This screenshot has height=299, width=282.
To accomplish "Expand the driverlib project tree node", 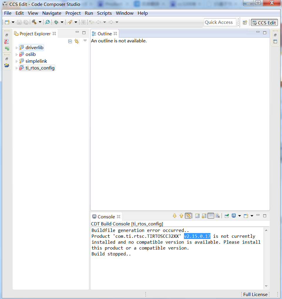I will point(16,48).
